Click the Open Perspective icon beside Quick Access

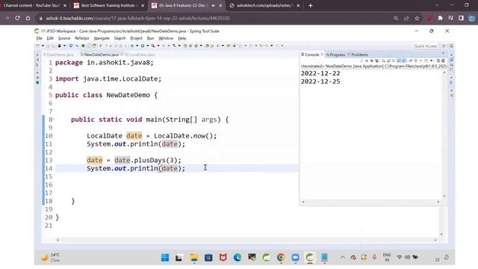coord(444,46)
